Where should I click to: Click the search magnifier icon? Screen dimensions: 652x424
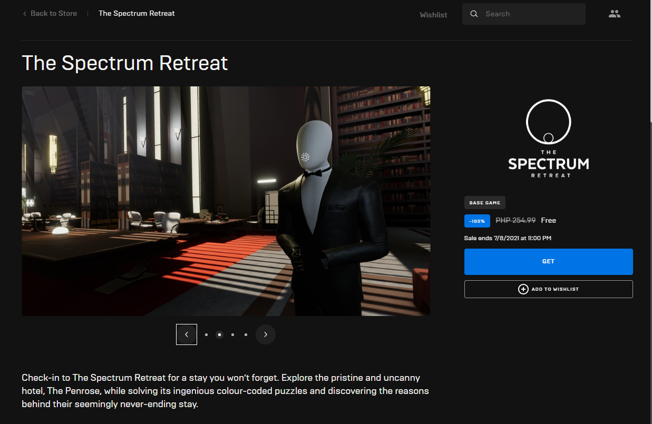point(474,14)
